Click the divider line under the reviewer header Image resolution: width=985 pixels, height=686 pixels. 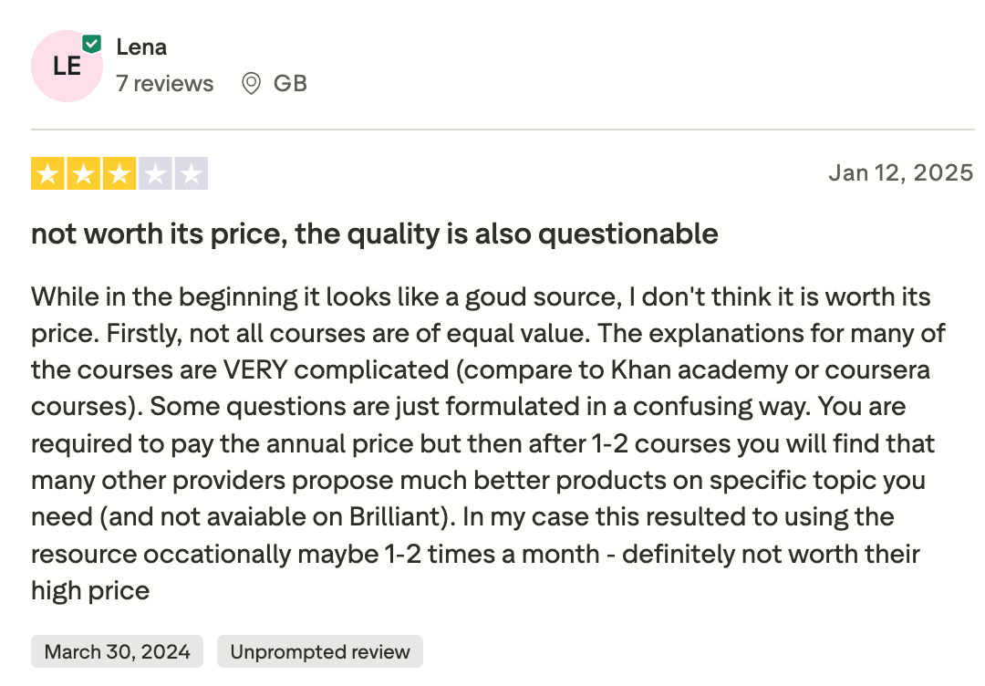493,123
